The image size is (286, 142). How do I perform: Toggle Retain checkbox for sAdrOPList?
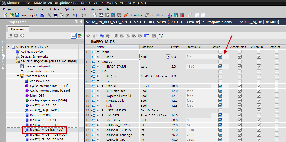[x=220, y=120]
